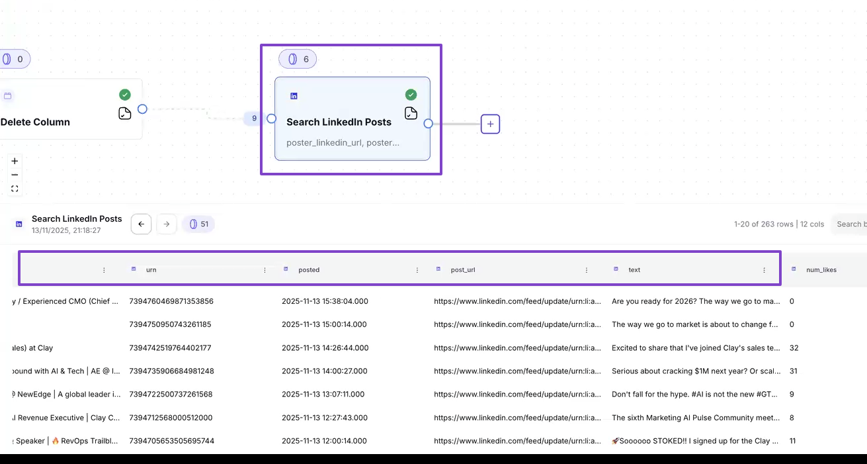
Task: Click the output port of Search LinkedIn Posts node
Action: tap(429, 124)
